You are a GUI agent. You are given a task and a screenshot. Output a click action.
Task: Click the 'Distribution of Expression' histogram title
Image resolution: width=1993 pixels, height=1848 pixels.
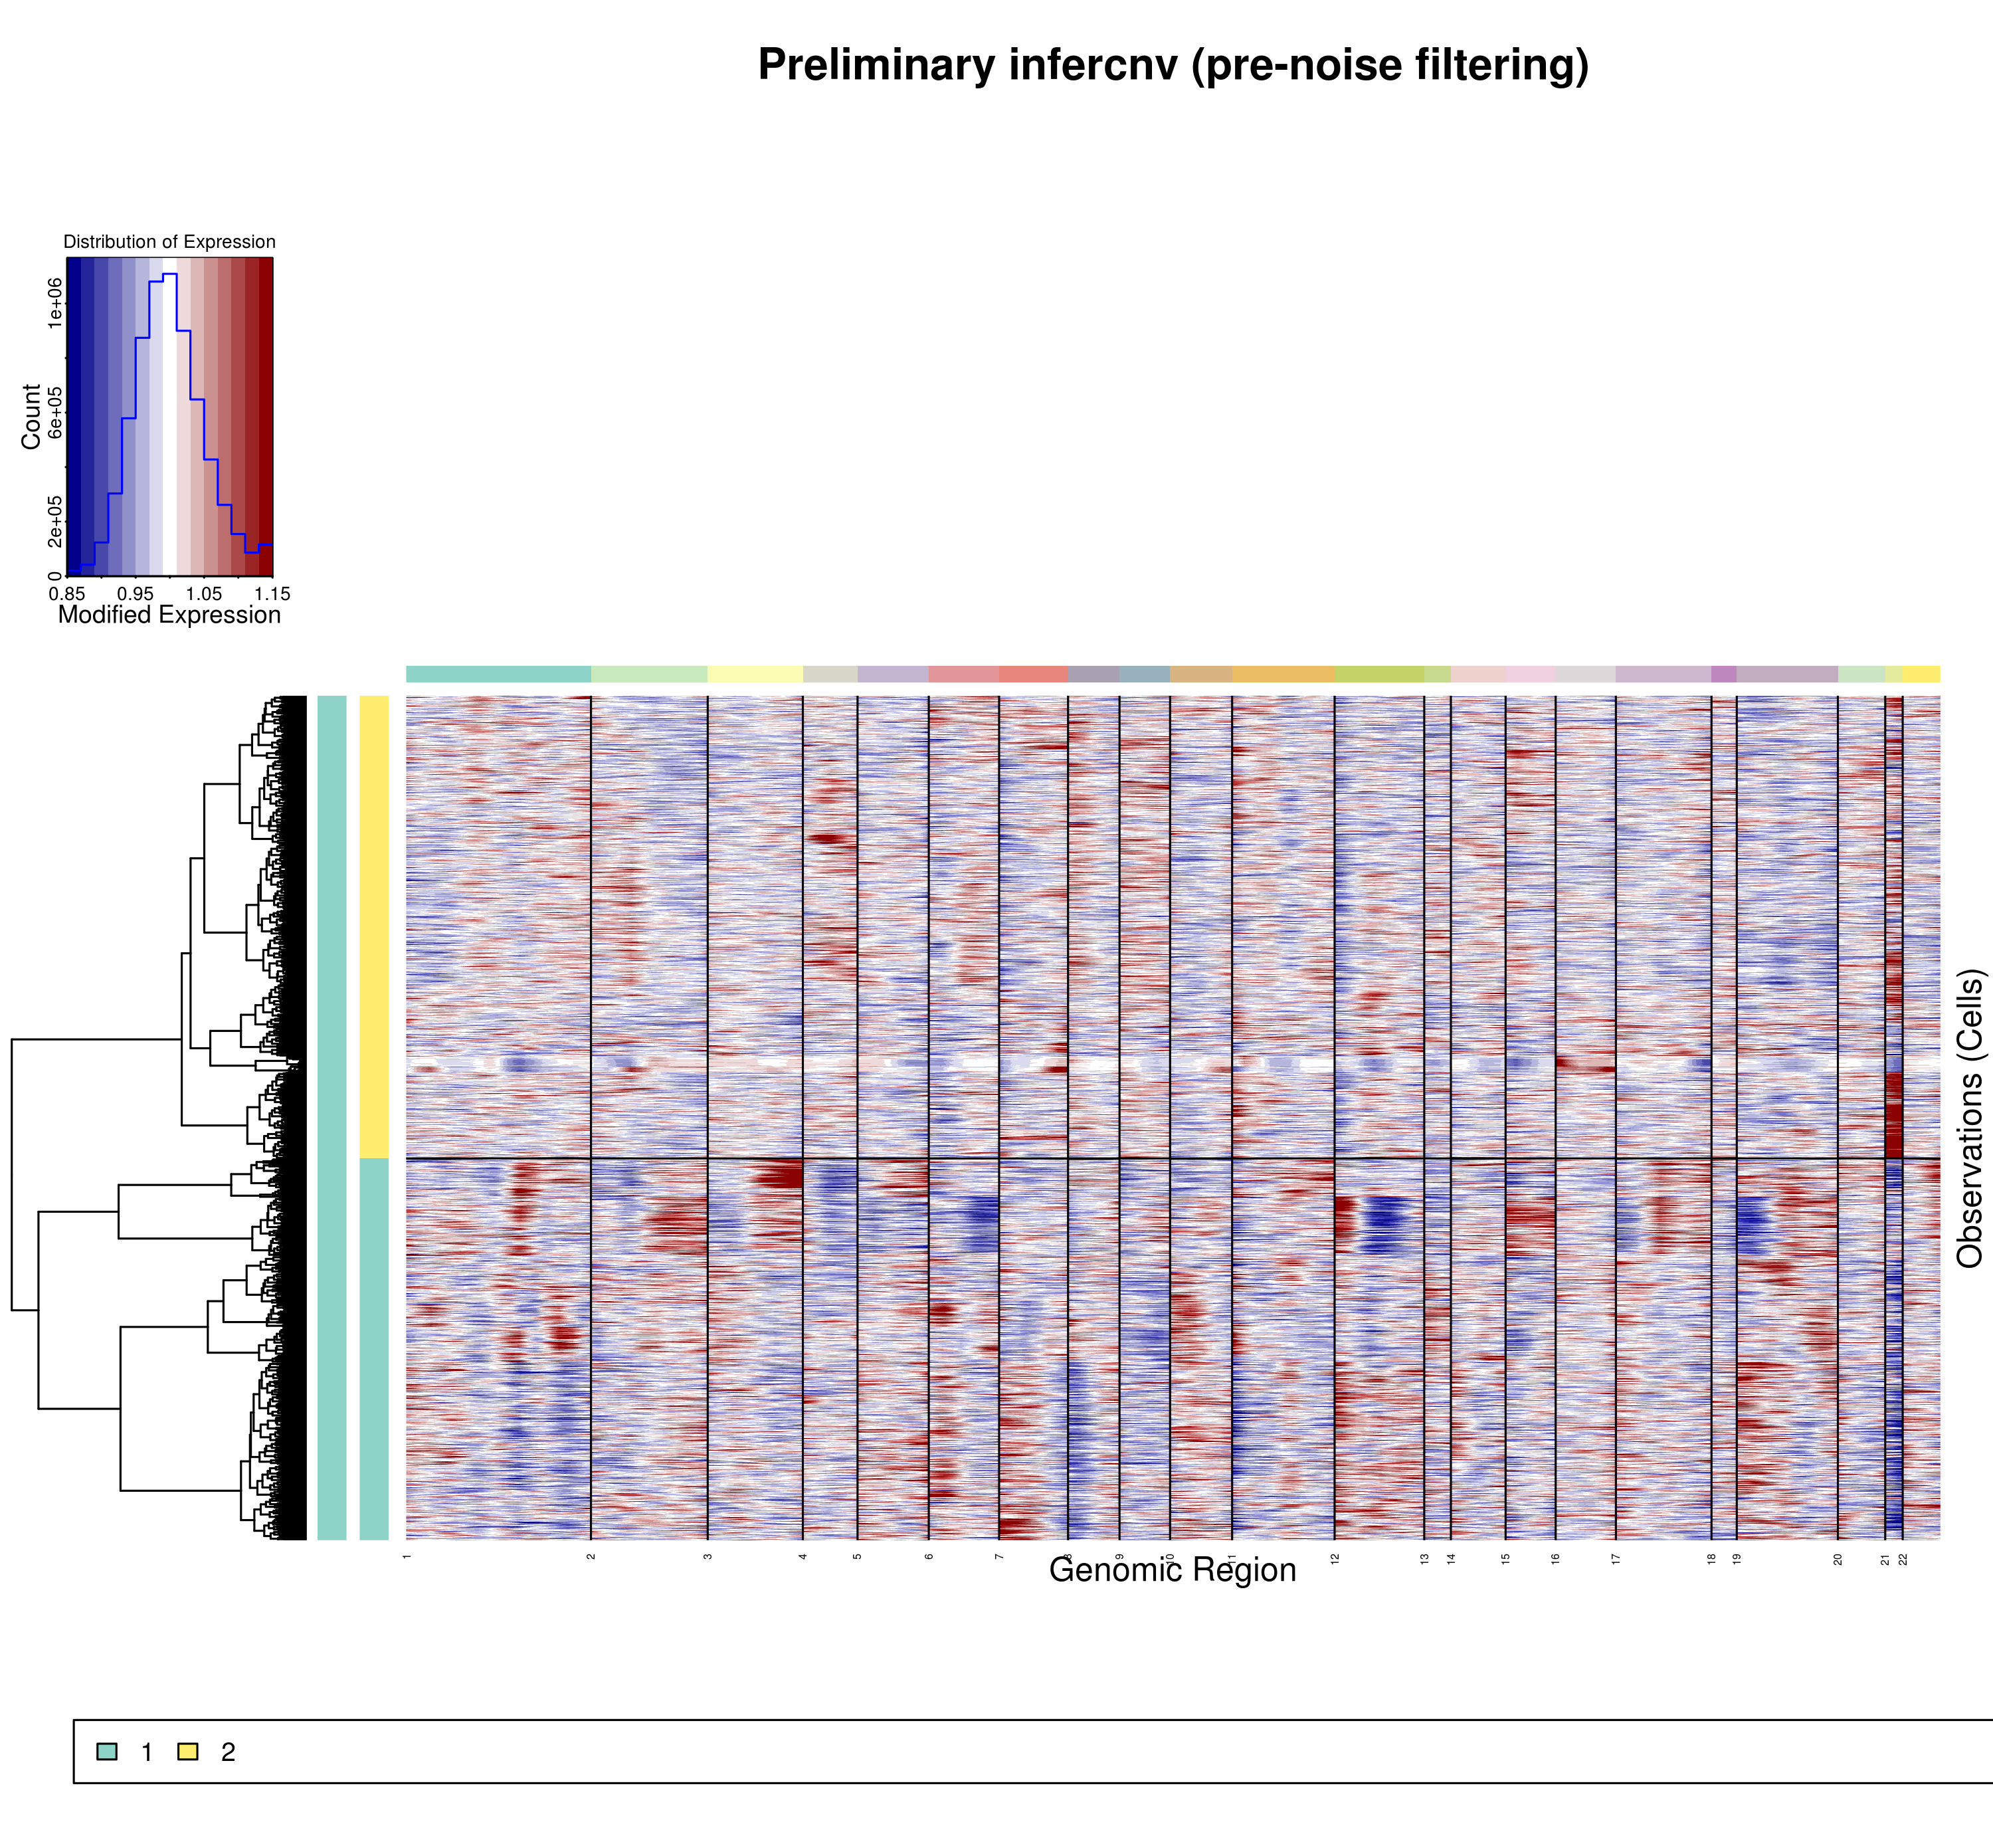[x=169, y=242]
